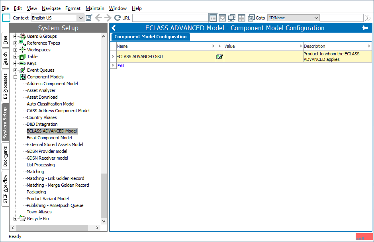
Task: Click the teal square icon before the Context label
Action: click(x=6, y=18)
